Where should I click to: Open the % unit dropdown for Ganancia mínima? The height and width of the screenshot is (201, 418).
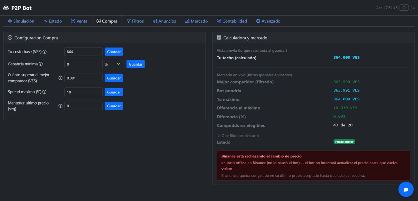(x=113, y=64)
